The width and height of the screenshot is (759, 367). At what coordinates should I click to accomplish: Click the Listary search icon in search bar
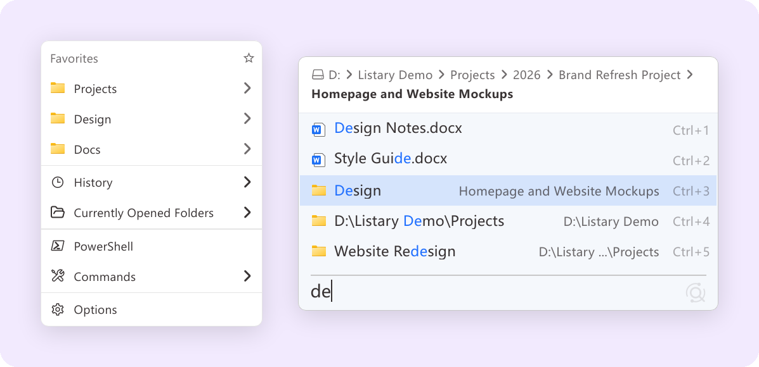pyautogui.click(x=696, y=293)
